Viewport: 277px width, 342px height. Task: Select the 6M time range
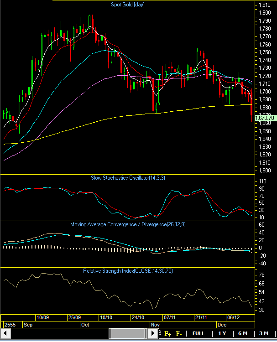point(242,333)
